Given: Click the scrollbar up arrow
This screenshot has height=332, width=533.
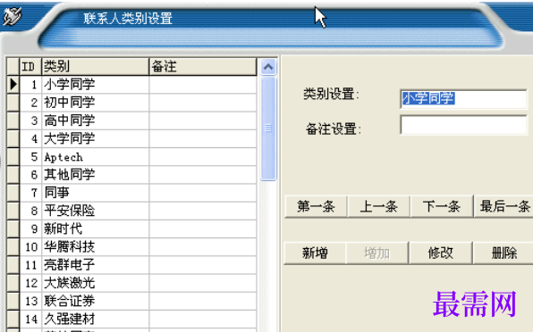Looking at the screenshot, I should [x=268, y=67].
